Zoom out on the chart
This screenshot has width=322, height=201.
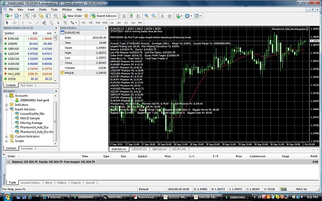(154, 16)
